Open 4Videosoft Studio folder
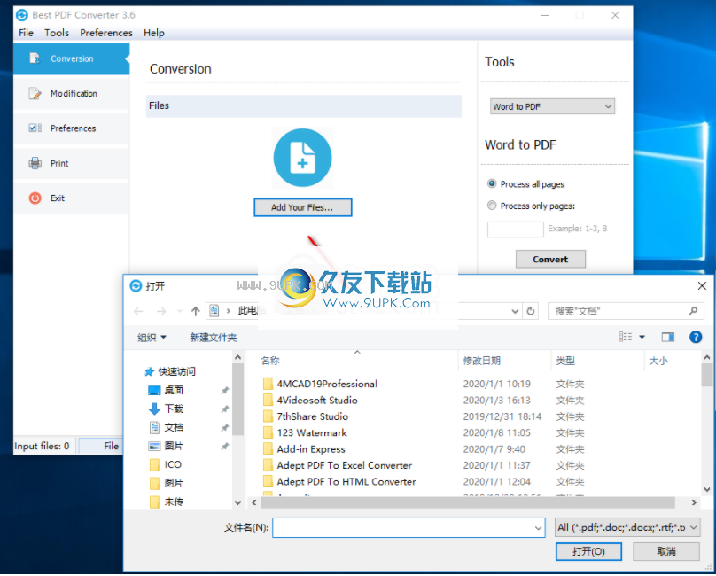716x576 pixels. [x=317, y=401]
